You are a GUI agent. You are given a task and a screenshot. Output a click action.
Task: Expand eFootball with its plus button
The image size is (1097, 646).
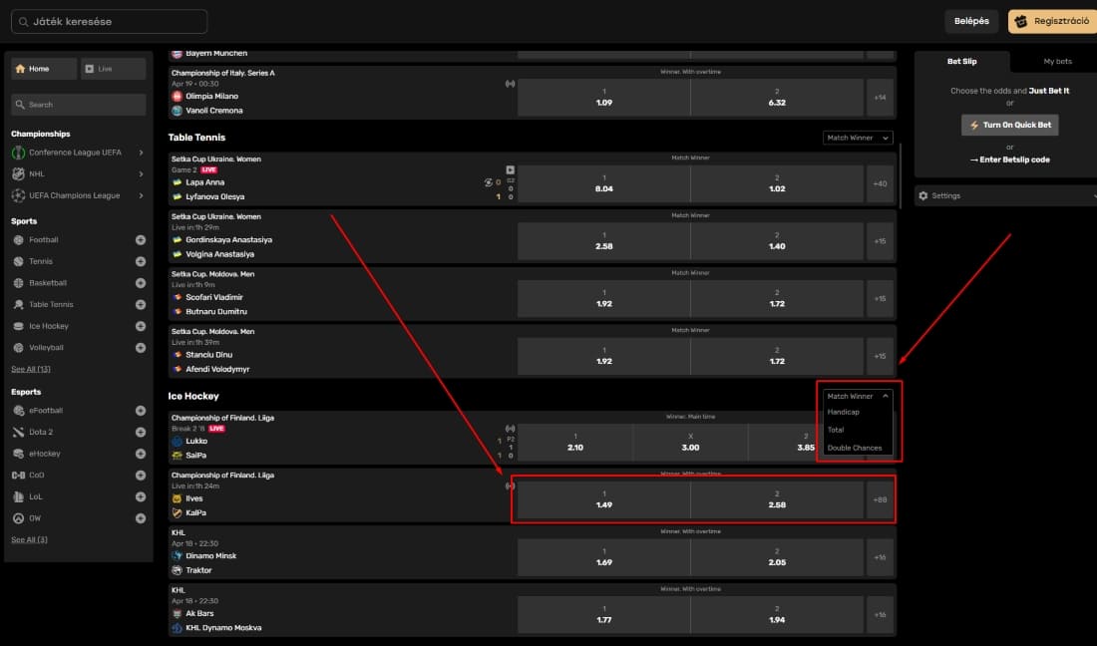[x=141, y=411]
